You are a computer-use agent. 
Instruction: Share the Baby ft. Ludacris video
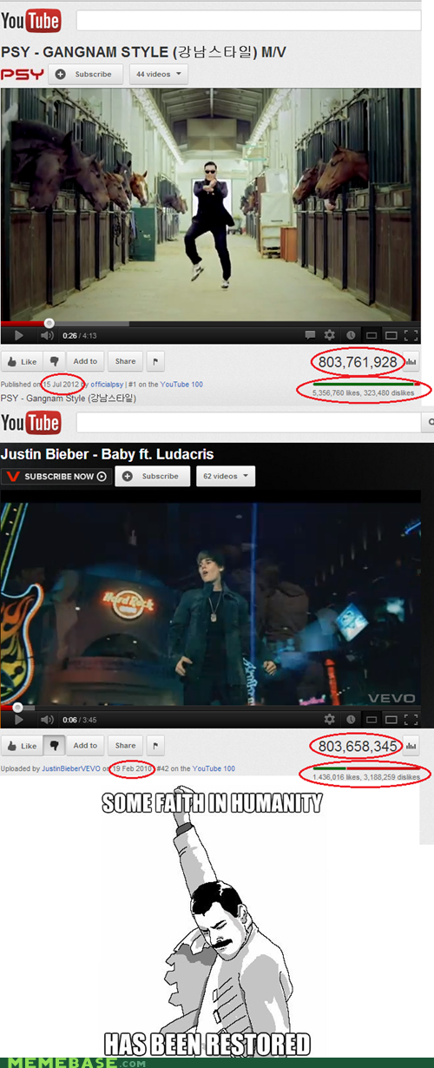coord(125,746)
